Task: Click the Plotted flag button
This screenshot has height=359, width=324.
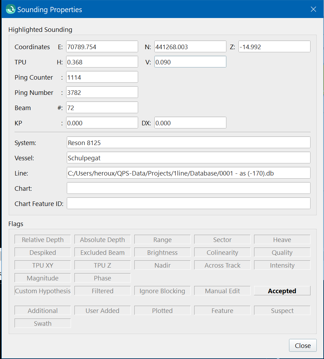Action: 162,311
